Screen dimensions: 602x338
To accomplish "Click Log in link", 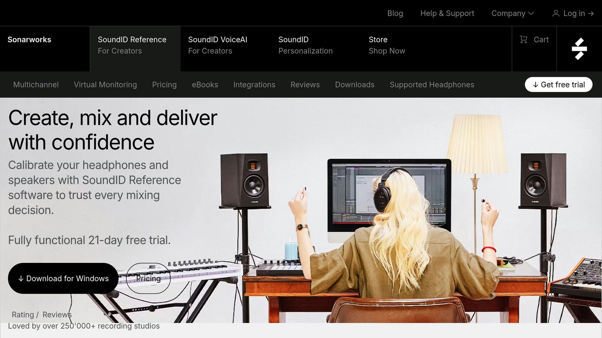I will tap(574, 13).
